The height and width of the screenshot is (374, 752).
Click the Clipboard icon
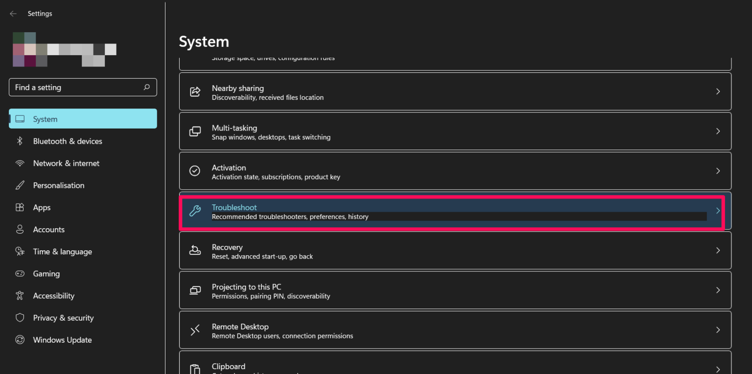pos(195,368)
